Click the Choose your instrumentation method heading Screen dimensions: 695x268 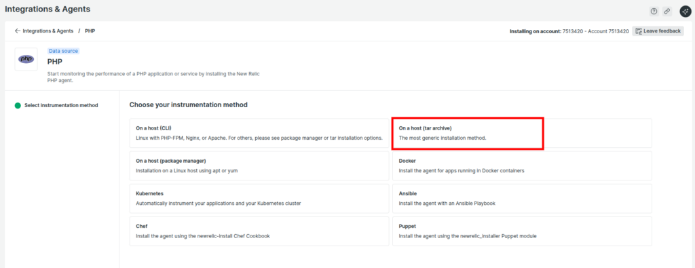[x=189, y=105]
